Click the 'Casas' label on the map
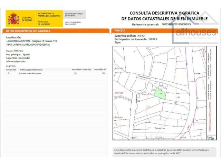 [157, 128]
